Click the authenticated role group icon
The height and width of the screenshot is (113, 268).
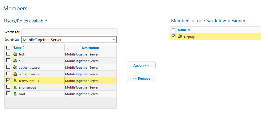[x=15, y=68]
